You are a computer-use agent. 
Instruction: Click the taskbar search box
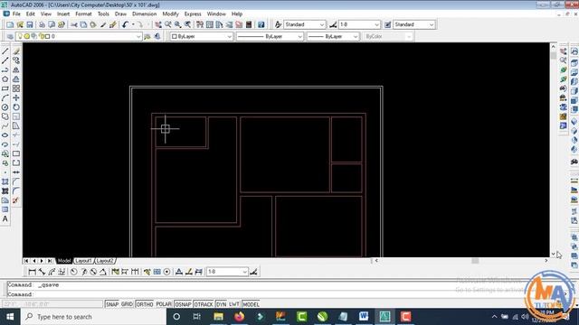[93, 317]
